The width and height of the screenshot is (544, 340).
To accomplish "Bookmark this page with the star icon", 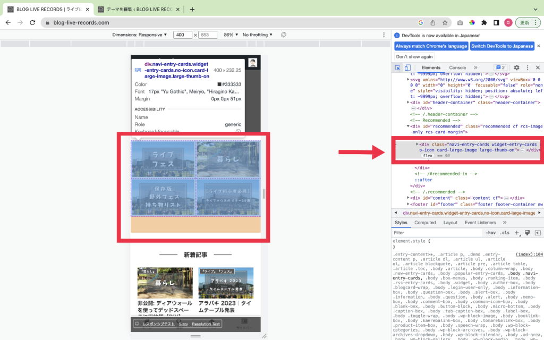I will (445, 22).
